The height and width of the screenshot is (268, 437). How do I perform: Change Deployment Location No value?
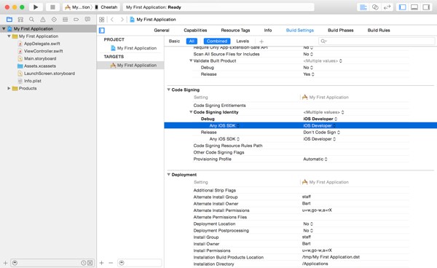308,224
